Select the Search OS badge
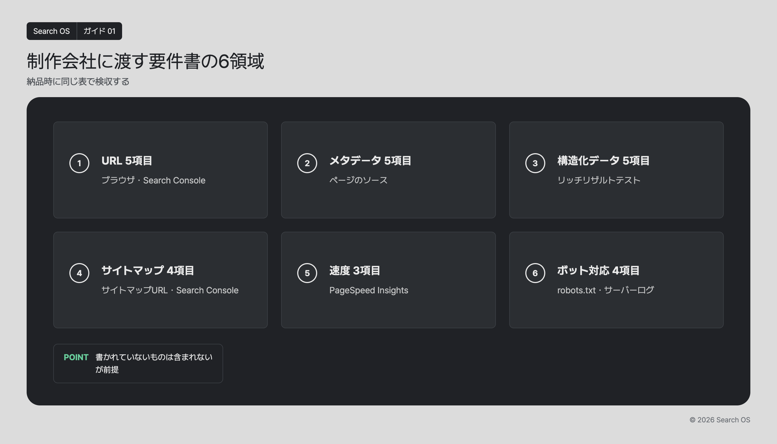The width and height of the screenshot is (777, 444). pyautogui.click(x=52, y=31)
